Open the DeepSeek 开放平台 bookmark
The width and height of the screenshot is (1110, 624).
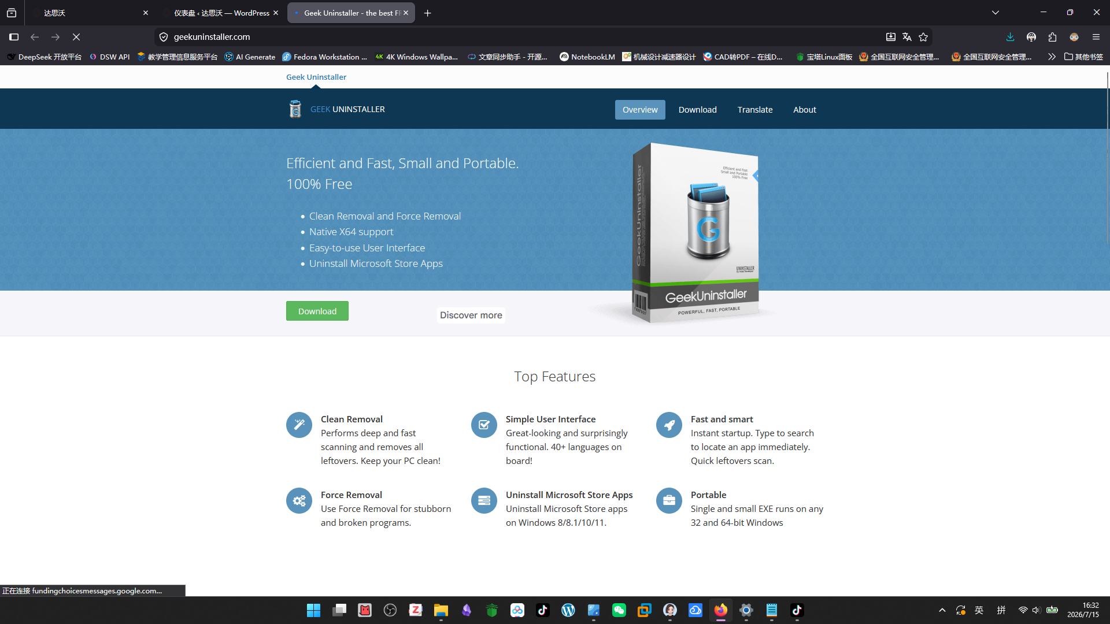(45, 57)
